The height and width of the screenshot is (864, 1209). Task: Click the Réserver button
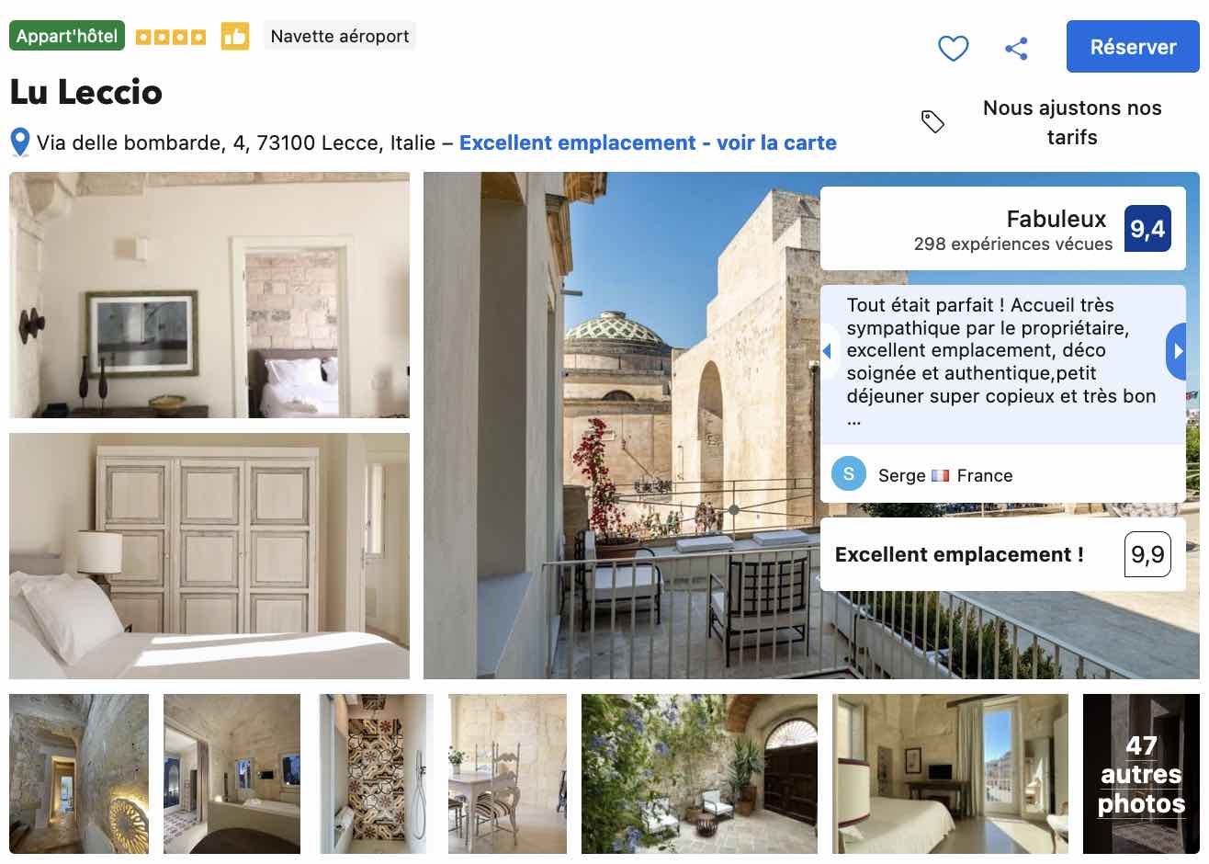1133,47
